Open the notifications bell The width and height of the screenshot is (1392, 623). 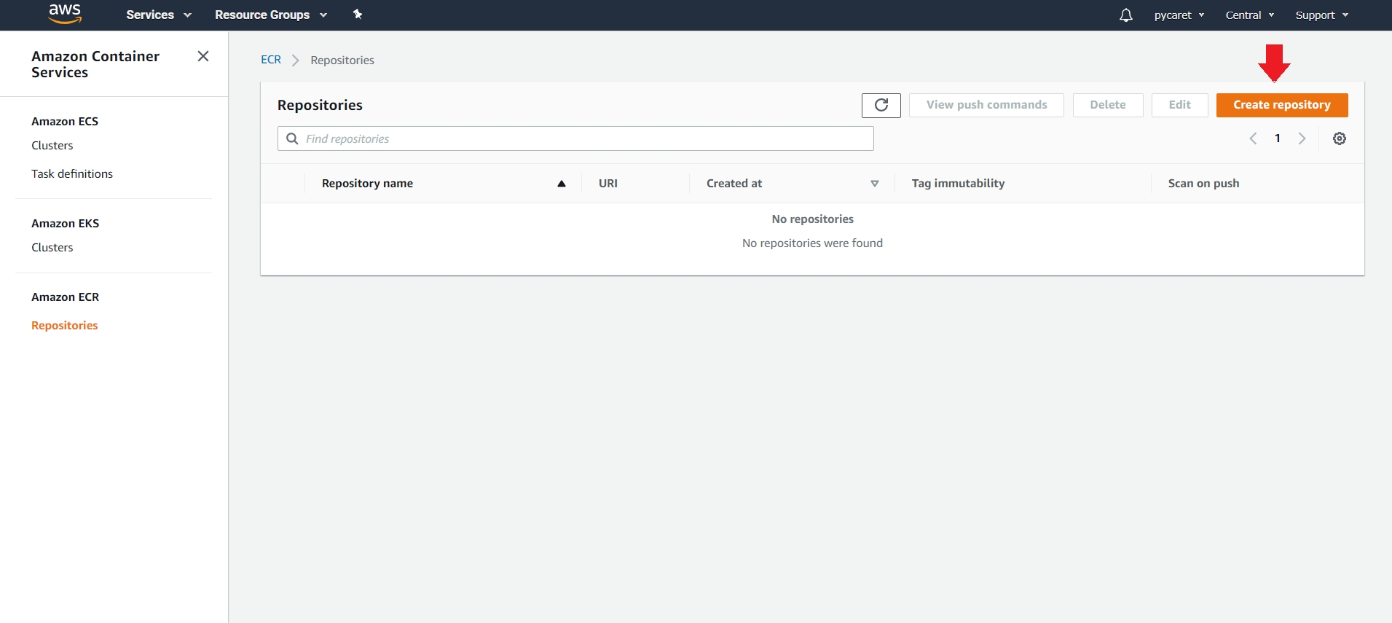coord(1125,15)
